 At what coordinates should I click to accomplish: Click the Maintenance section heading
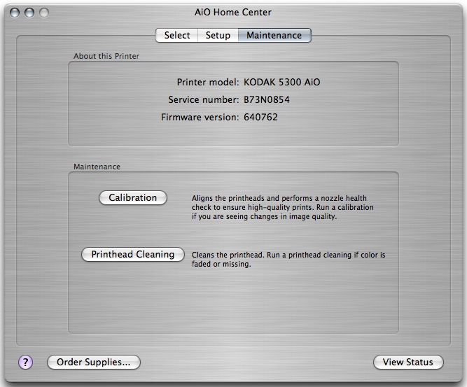click(x=97, y=167)
